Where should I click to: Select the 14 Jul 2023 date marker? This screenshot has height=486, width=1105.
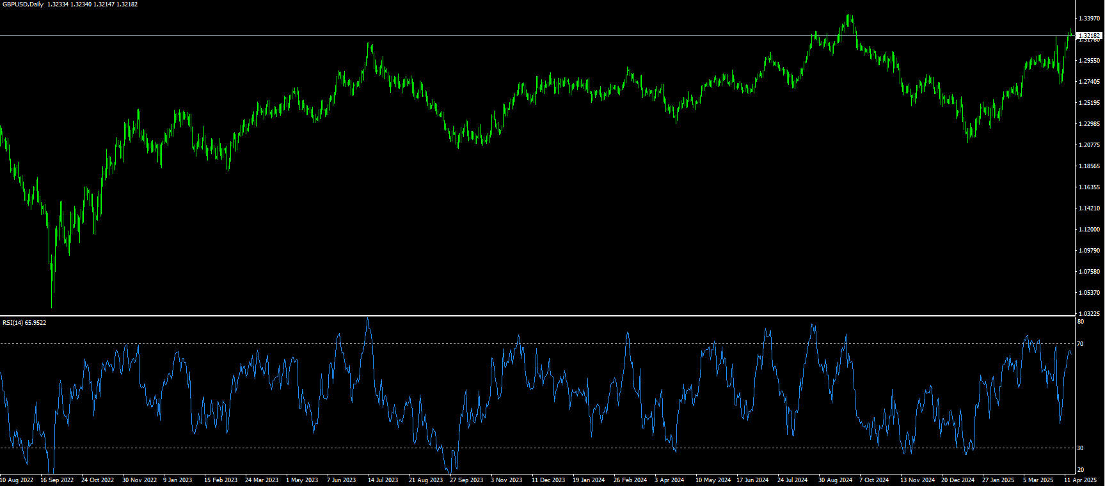tap(383, 480)
